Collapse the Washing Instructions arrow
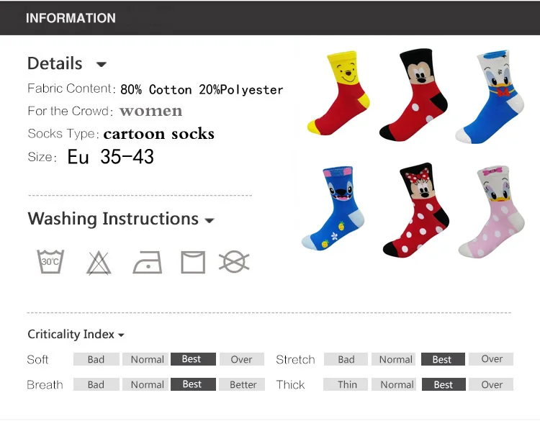The image size is (540, 421). click(x=210, y=220)
